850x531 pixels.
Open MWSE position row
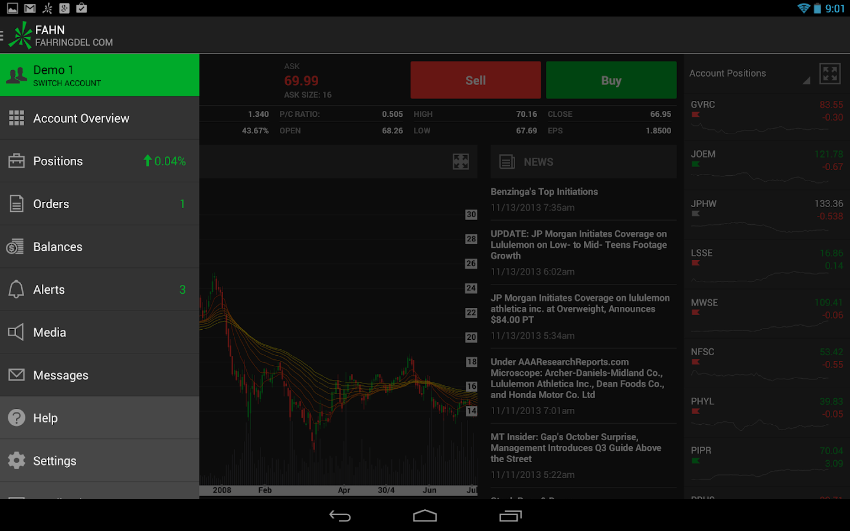[x=767, y=314]
